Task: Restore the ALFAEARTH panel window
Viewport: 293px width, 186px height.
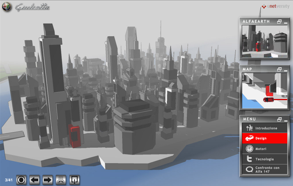Action: pos(279,22)
